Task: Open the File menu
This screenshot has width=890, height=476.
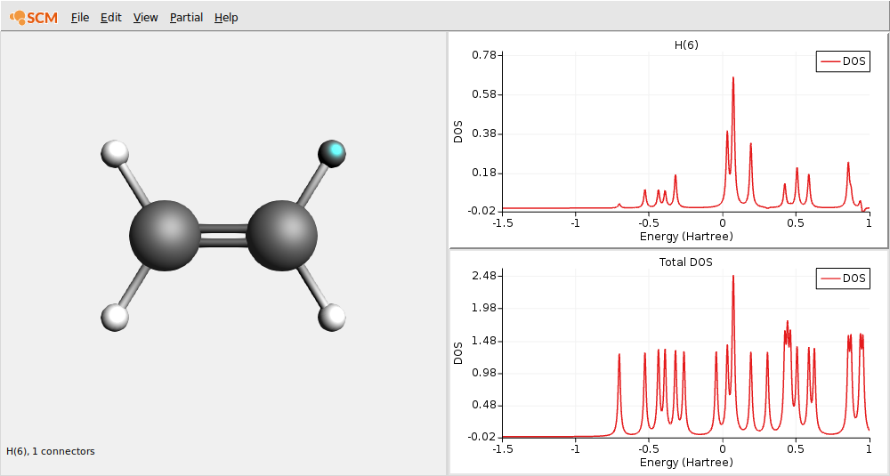Action: point(80,17)
